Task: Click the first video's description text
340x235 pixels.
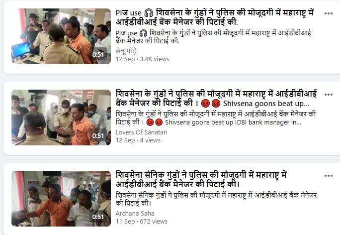Action: pyautogui.click(x=214, y=37)
